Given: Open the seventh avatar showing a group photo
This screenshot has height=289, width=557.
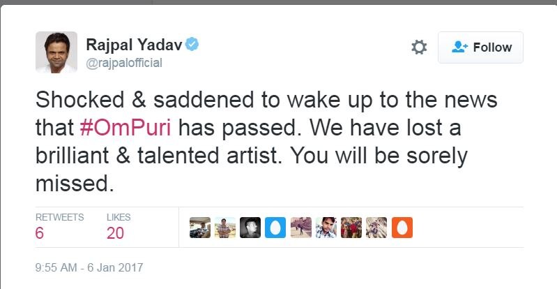Looking at the screenshot, I should [351, 227].
